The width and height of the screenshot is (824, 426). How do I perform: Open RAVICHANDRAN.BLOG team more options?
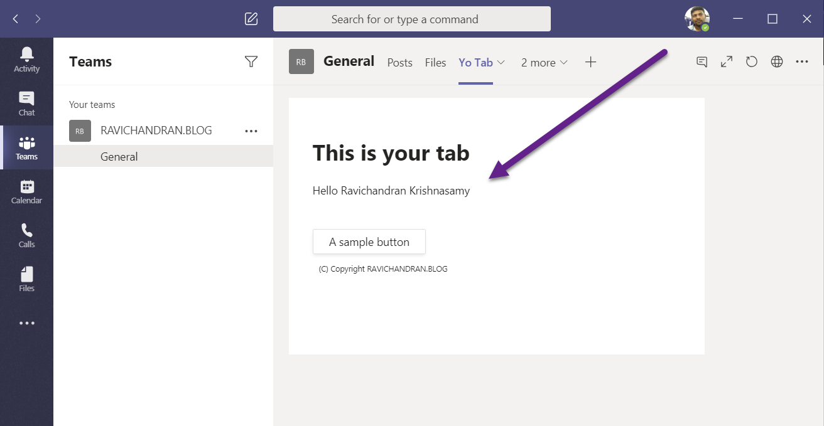(251, 131)
